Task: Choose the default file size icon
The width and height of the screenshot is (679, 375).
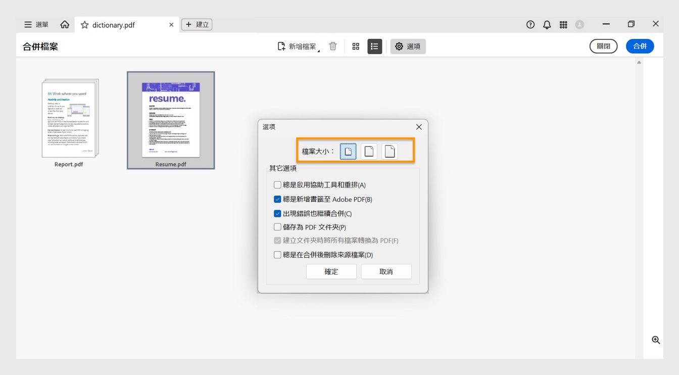Action: (369, 152)
